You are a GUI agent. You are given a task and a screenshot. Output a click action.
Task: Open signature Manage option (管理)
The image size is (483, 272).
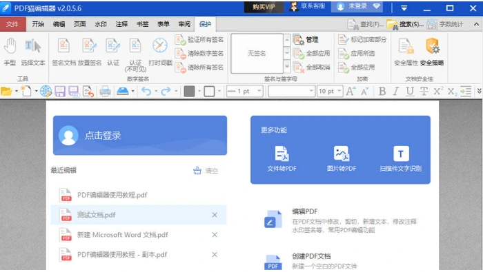[x=306, y=40]
